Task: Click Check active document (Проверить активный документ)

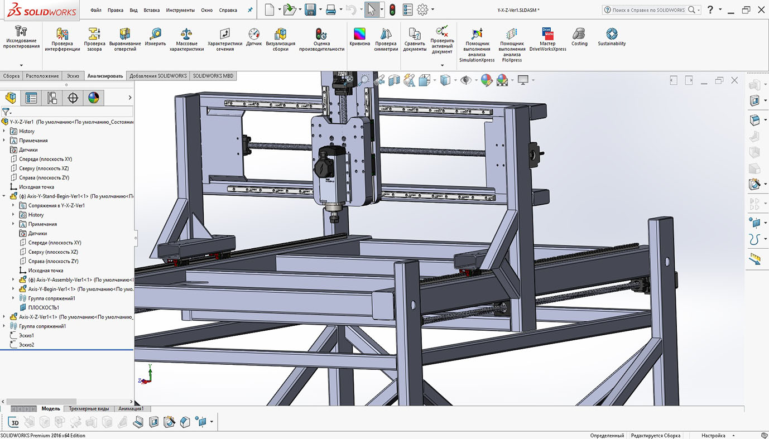Action: (442, 39)
